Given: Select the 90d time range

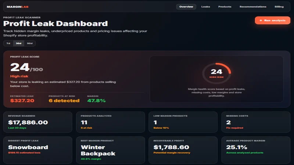Looking at the screenshot, I should (30, 43).
